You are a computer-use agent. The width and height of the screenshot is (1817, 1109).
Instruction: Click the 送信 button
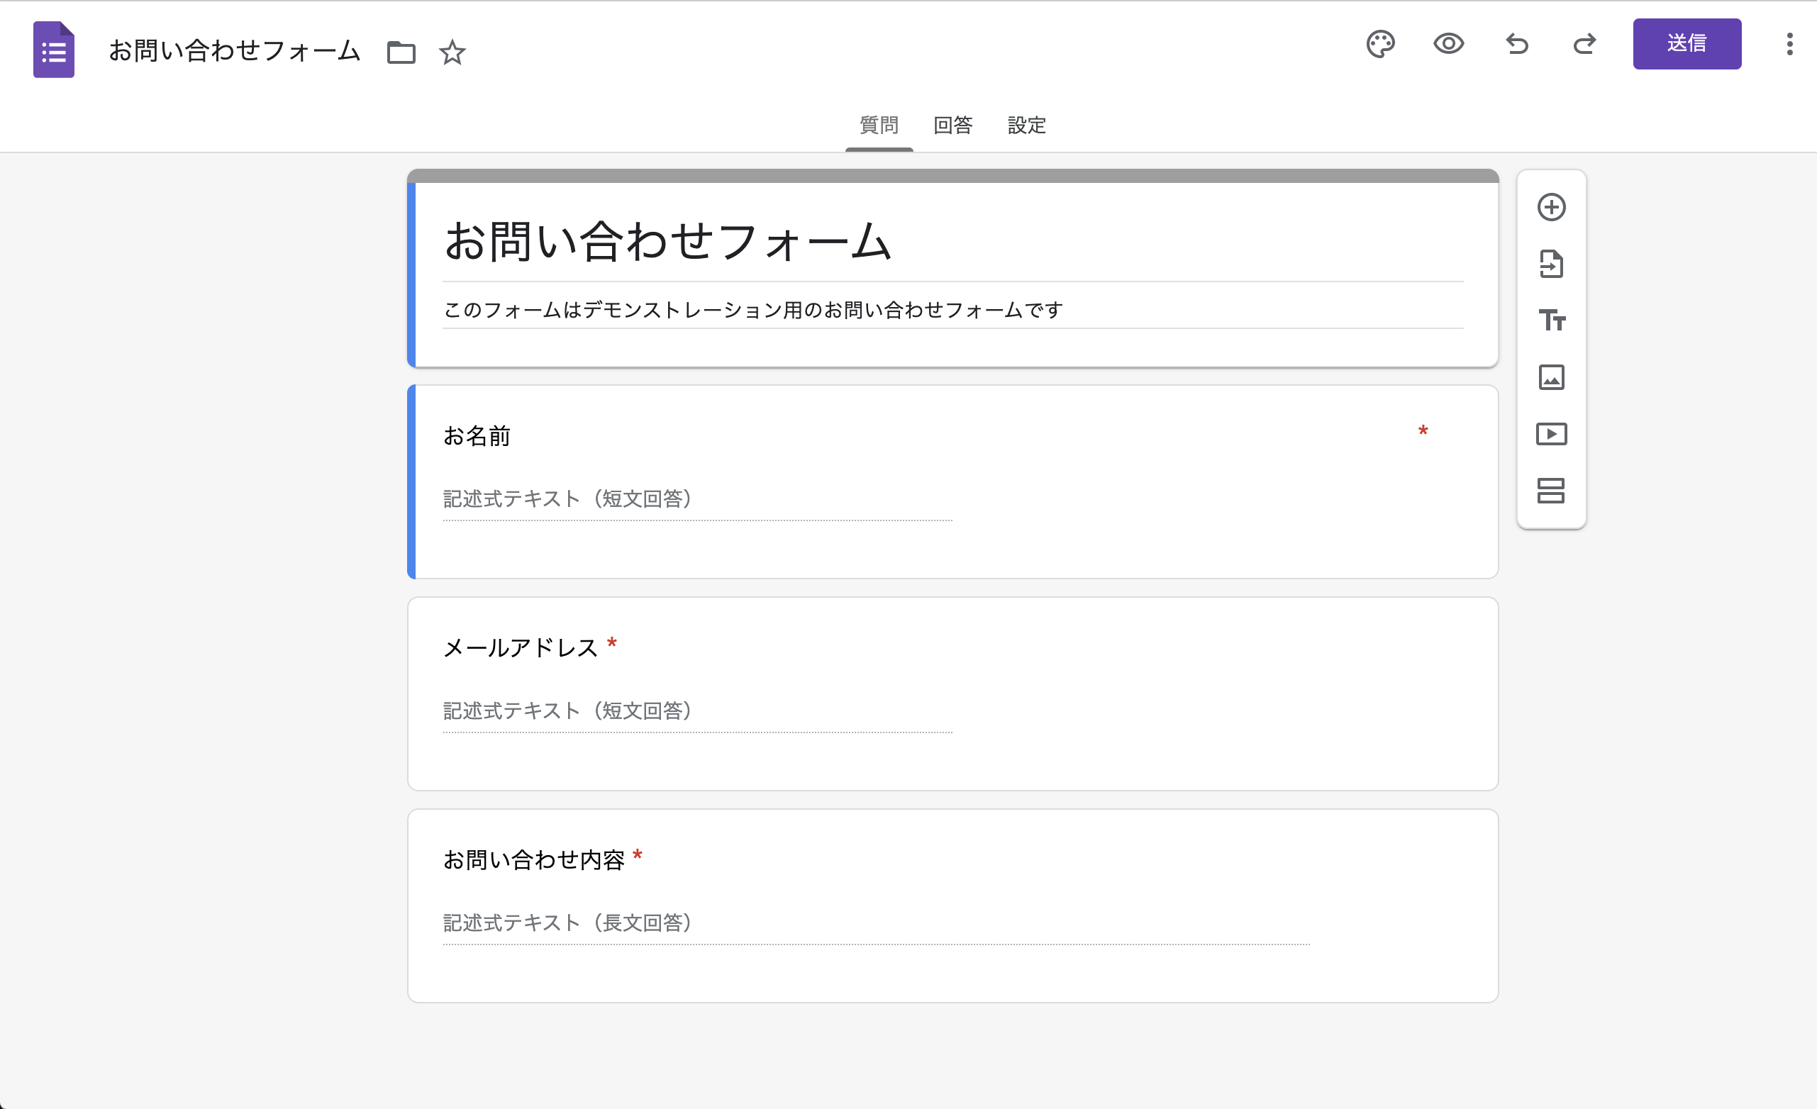pos(1687,44)
